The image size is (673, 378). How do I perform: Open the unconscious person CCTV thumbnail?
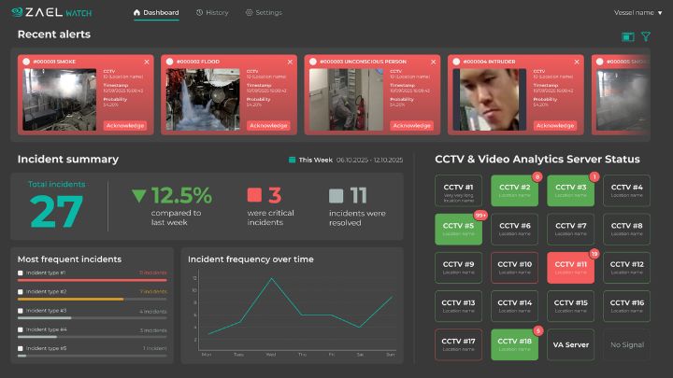pyautogui.click(x=347, y=100)
